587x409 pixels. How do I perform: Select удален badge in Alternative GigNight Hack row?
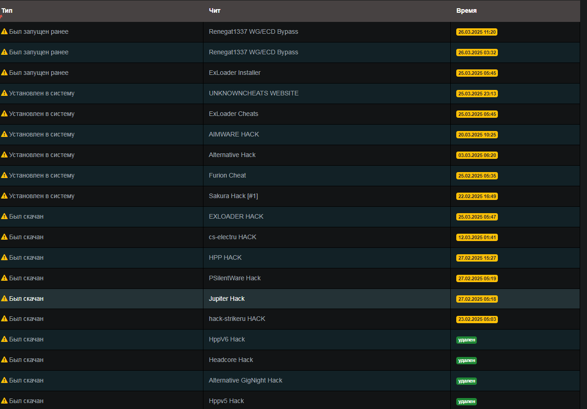pos(466,381)
